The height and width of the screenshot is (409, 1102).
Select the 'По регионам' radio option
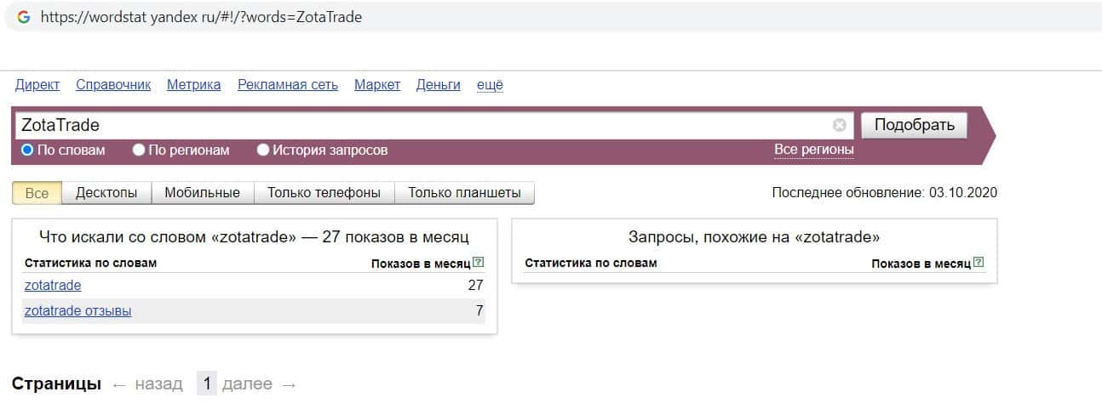click(x=139, y=151)
